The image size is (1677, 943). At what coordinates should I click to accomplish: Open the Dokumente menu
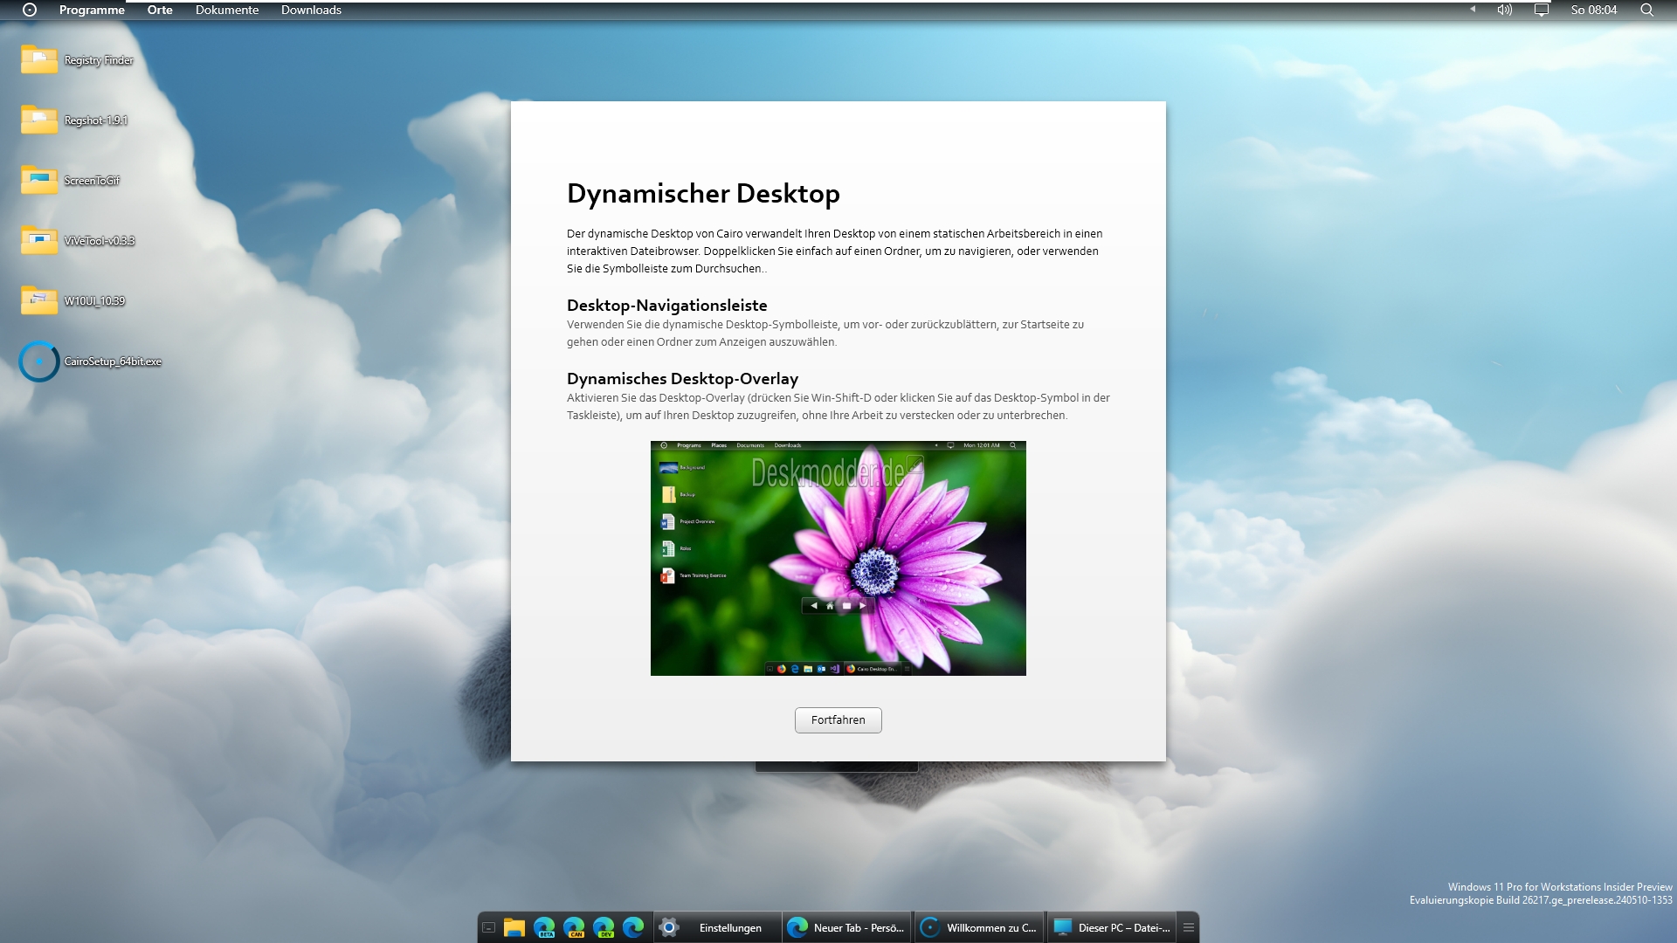(227, 10)
